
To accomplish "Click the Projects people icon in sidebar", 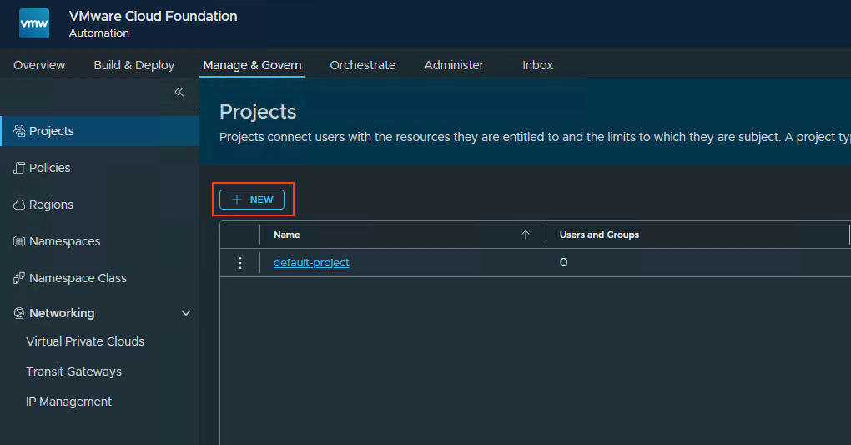I will [19, 131].
